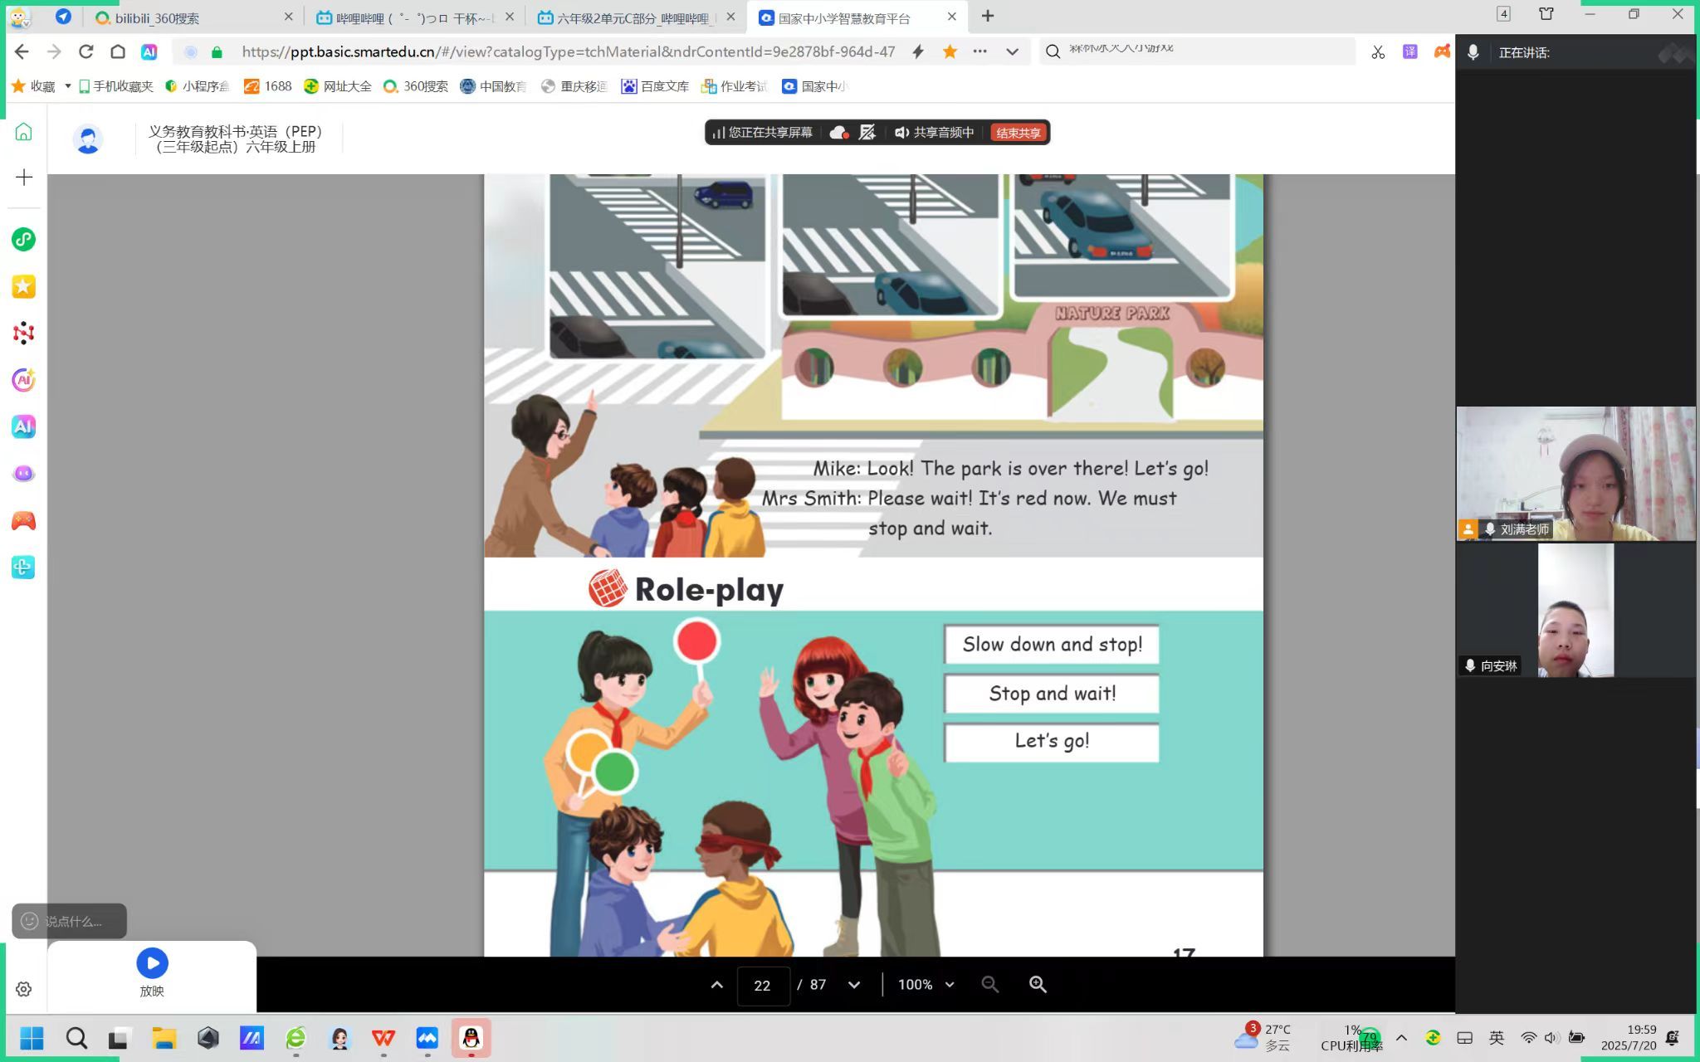Go to next page with down chevron

click(854, 985)
